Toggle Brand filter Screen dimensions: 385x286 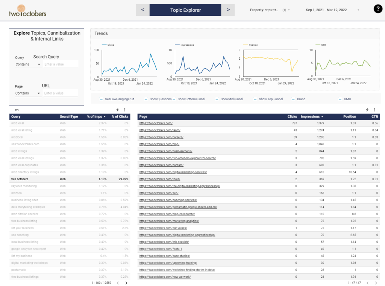point(299,99)
